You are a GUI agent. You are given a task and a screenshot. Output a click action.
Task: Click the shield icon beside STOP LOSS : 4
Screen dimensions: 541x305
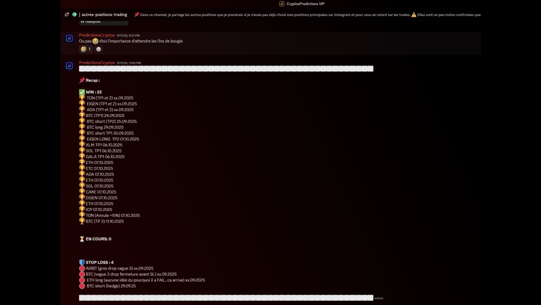(x=82, y=262)
